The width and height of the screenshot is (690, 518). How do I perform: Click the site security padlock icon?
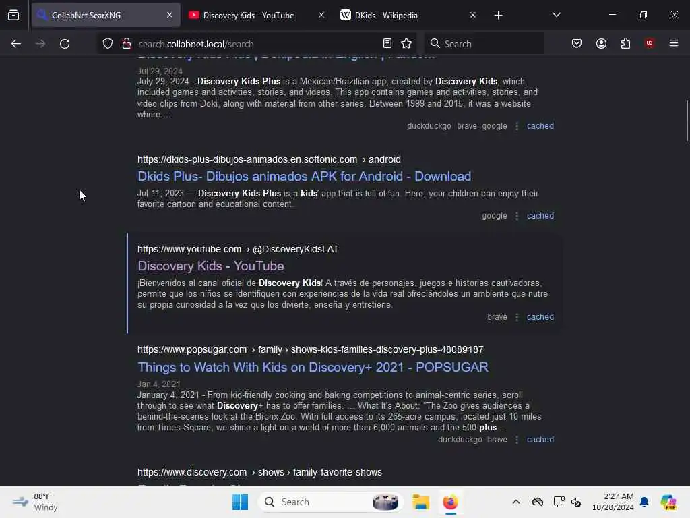point(127,44)
